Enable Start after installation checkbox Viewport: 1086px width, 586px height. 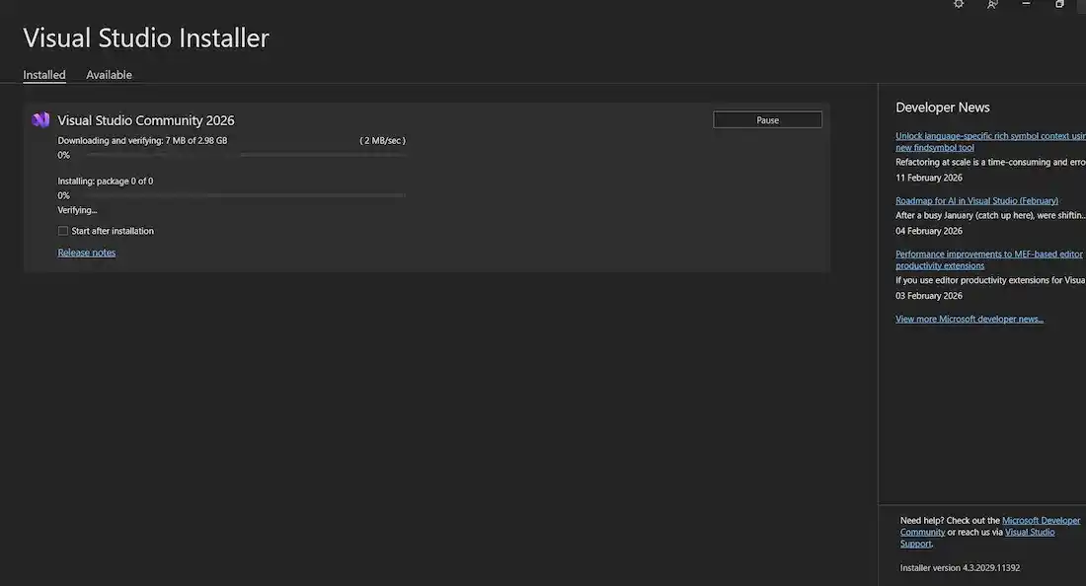tap(63, 231)
